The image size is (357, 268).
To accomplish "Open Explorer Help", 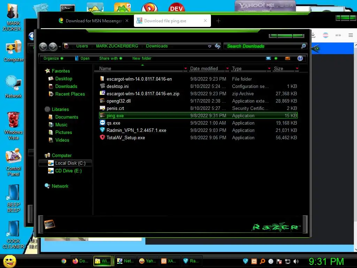I will coord(300,58).
